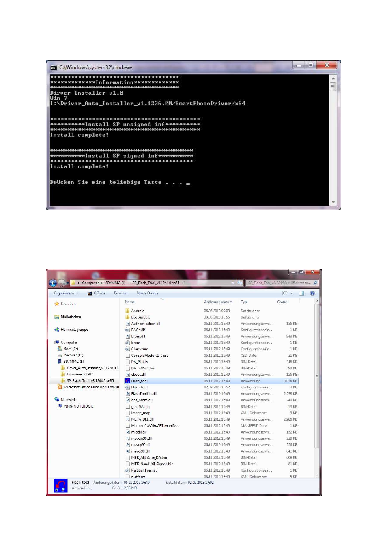Select the ConsoleMode_v1_0.xsd file
This screenshot has width=387, height=548.
click(x=150, y=356)
